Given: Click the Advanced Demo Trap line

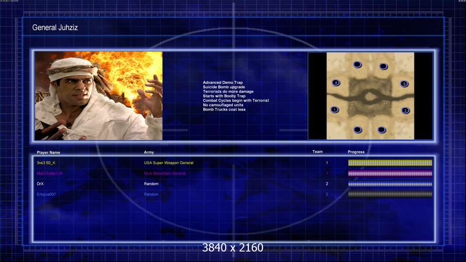Looking at the screenshot, I should click(223, 83).
